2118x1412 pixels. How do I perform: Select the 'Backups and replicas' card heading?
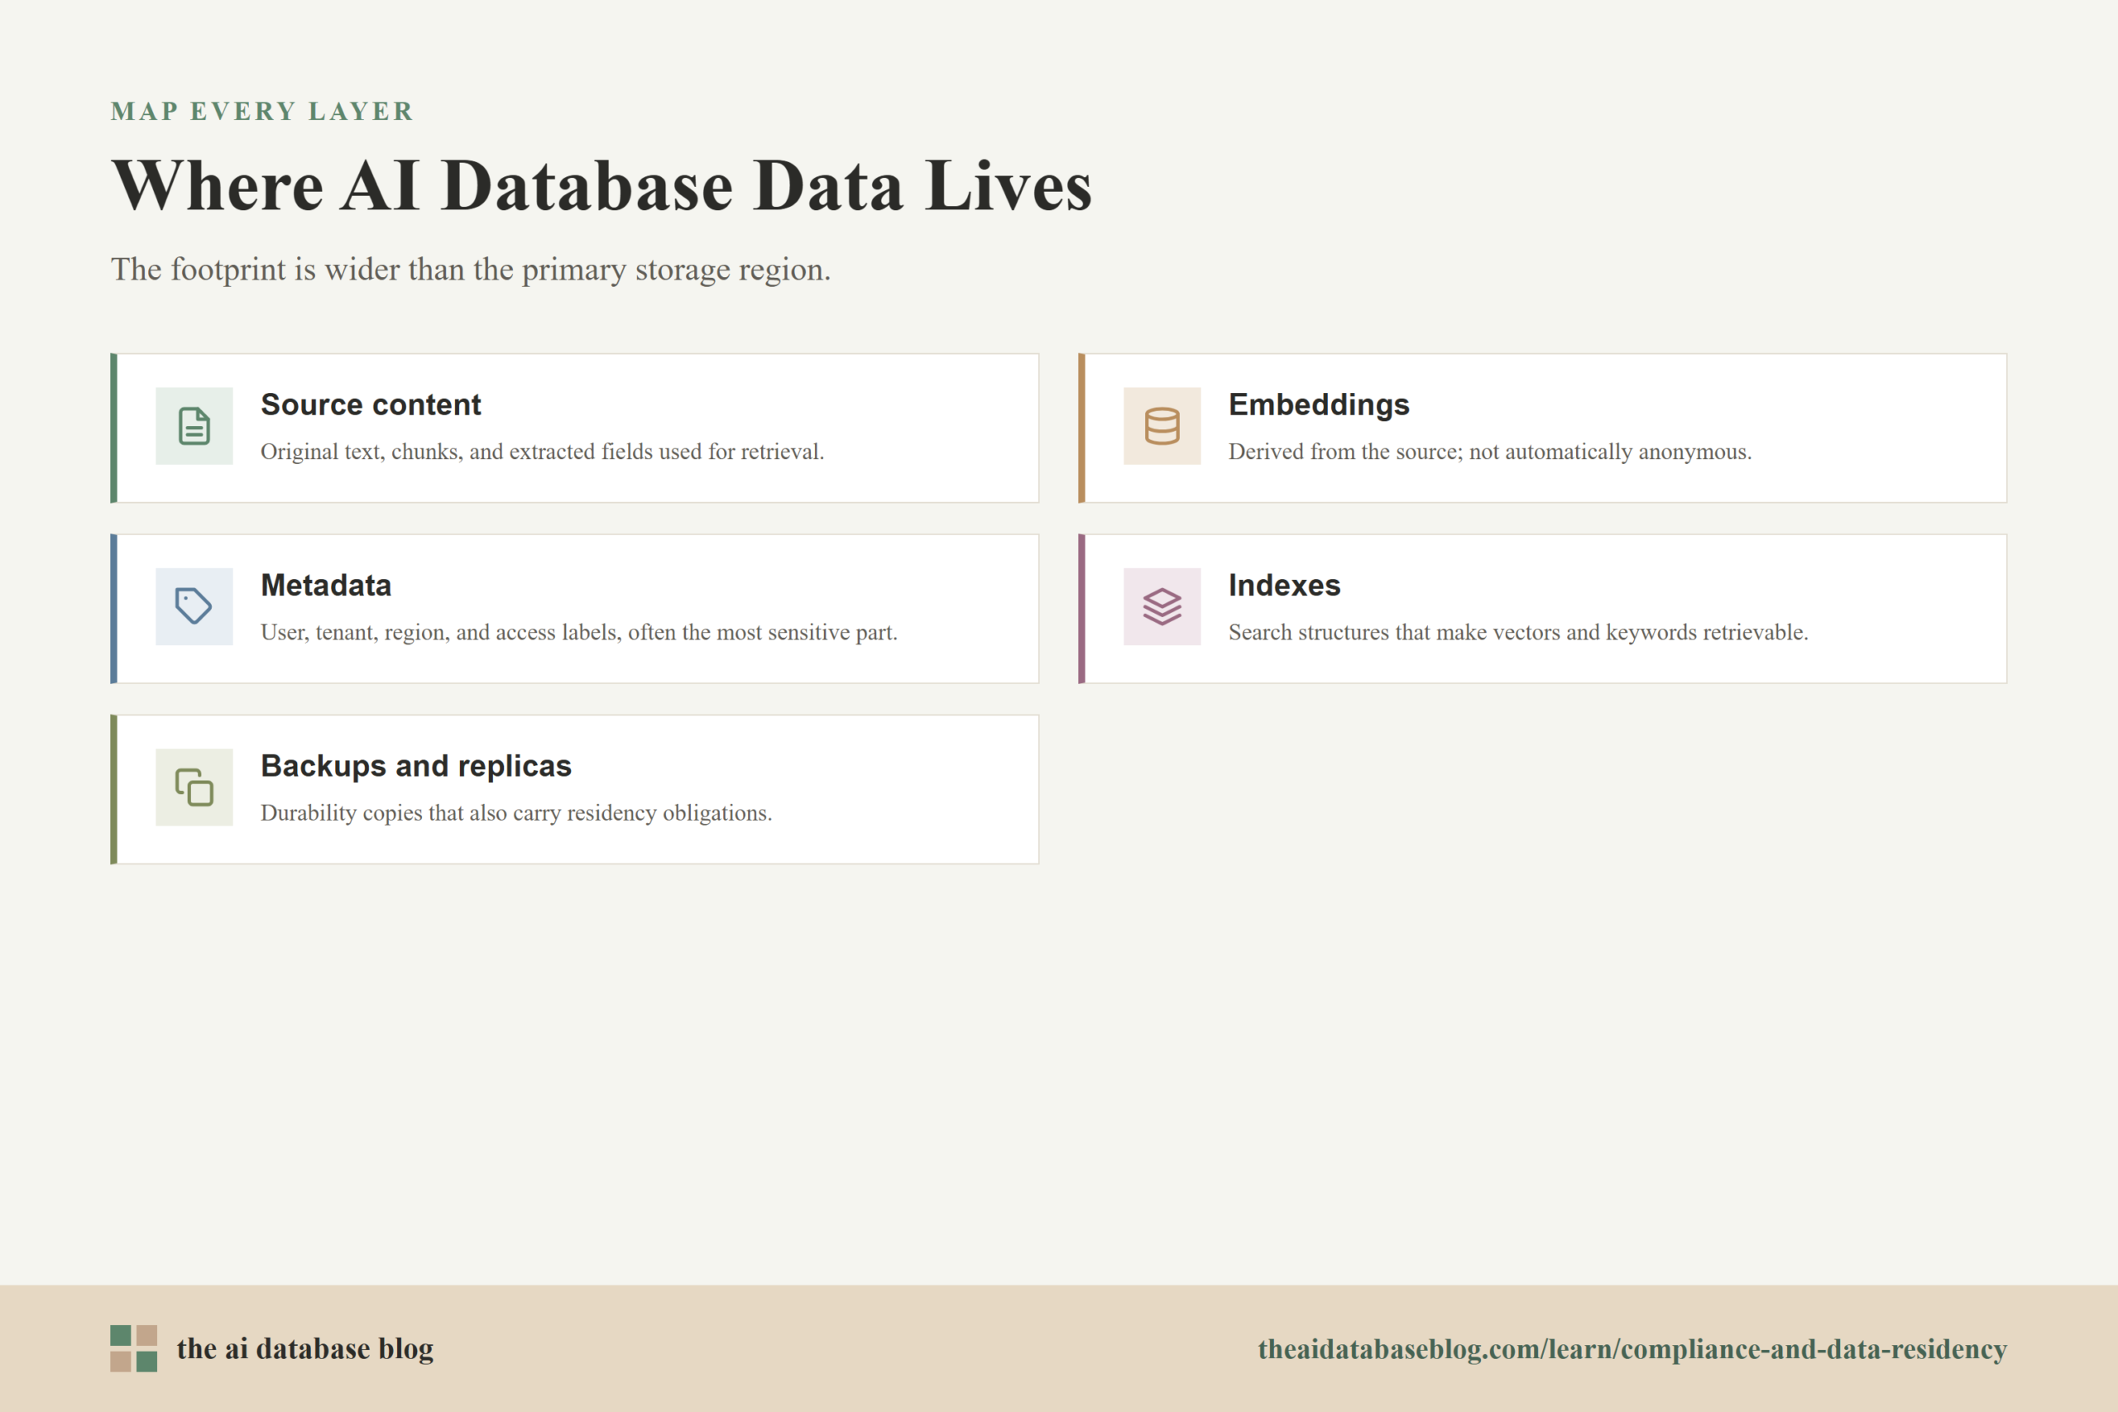(x=416, y=765)
